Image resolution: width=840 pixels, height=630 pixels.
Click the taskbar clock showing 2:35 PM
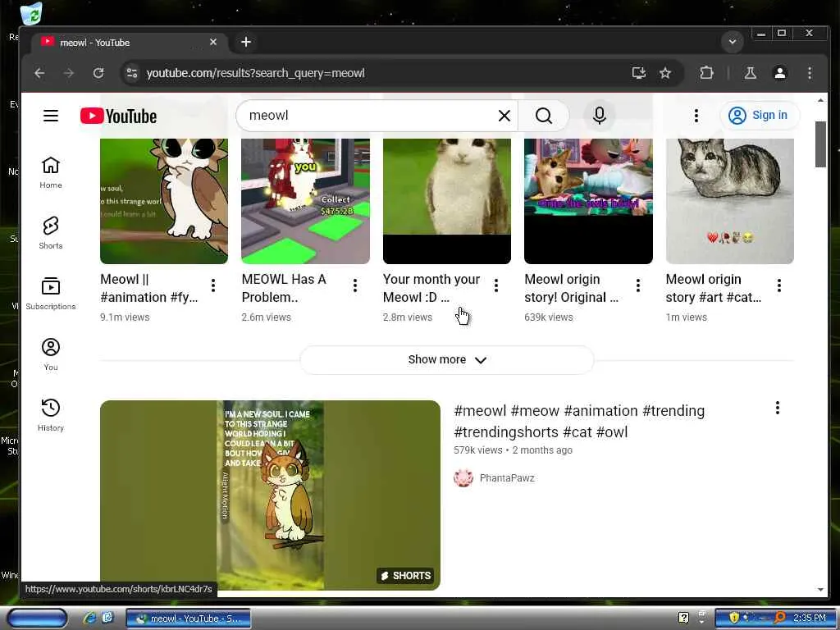click(x=810, y=618)
